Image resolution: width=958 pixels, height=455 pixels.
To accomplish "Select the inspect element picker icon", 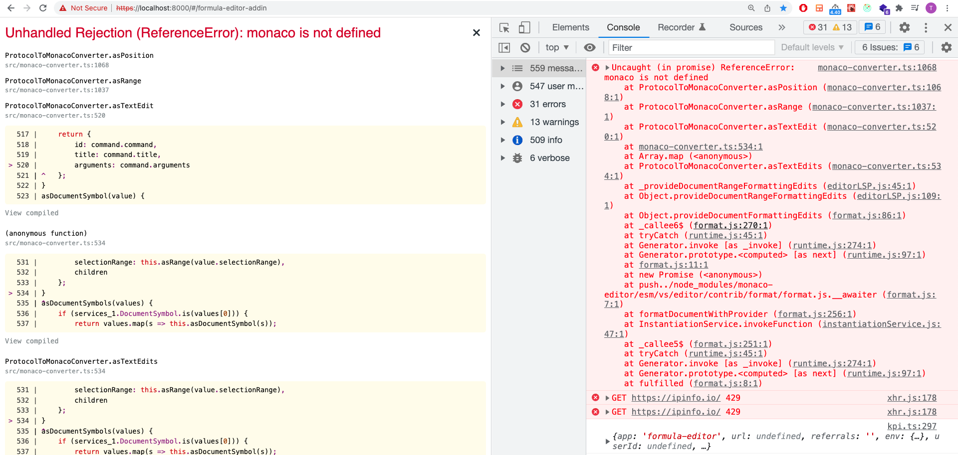I will tap(504, 28).
